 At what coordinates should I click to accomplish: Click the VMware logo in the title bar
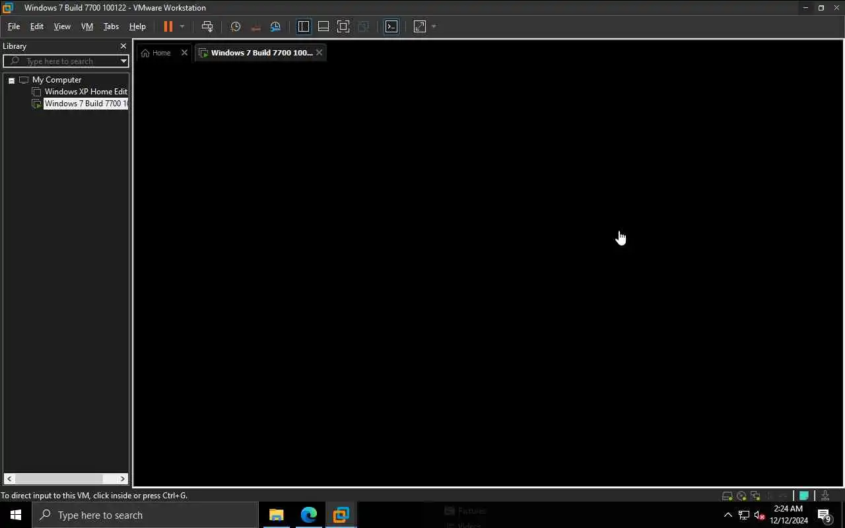(8, 8)
